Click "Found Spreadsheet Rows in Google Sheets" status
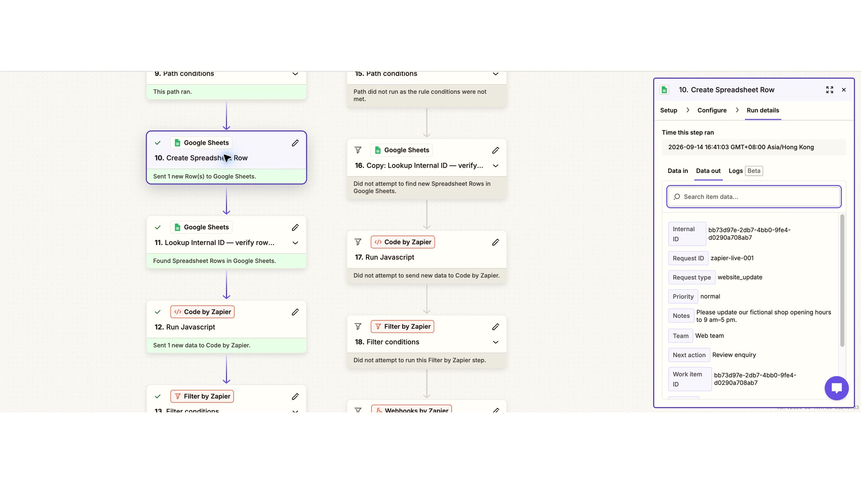This screenshot has height=484, width=861. click(x=214, y=261)
